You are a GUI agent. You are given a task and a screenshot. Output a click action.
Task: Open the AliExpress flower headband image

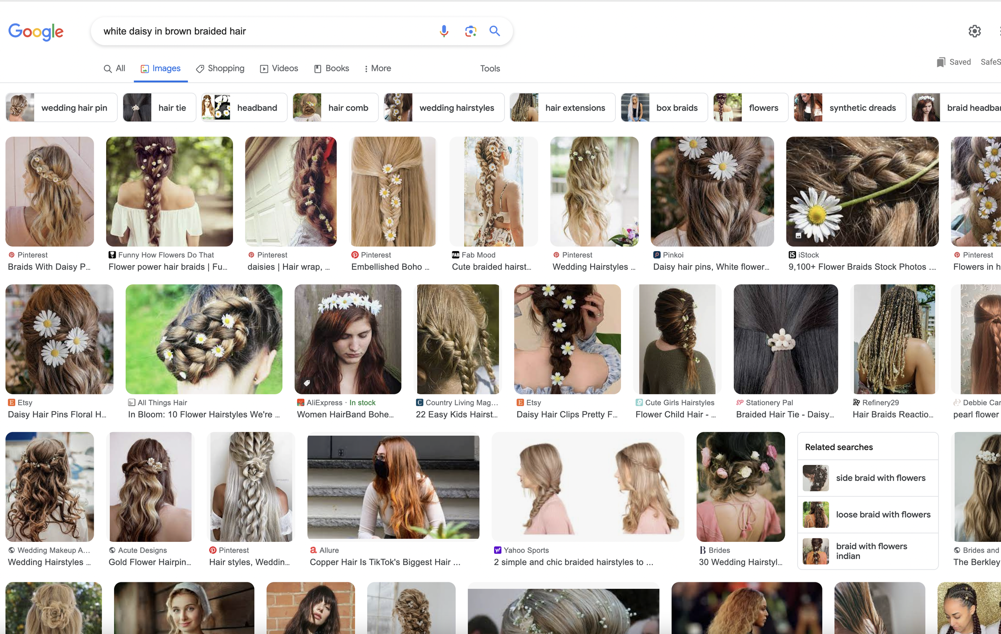(348, 339)
